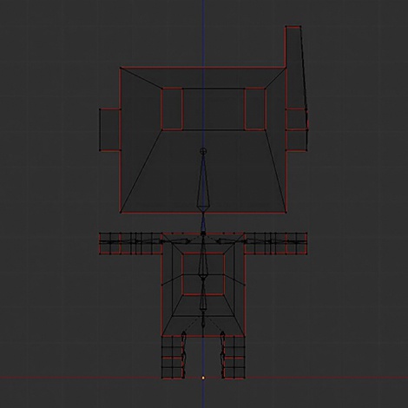Click the 3D cursor crosshair circle

click(203, 151)
